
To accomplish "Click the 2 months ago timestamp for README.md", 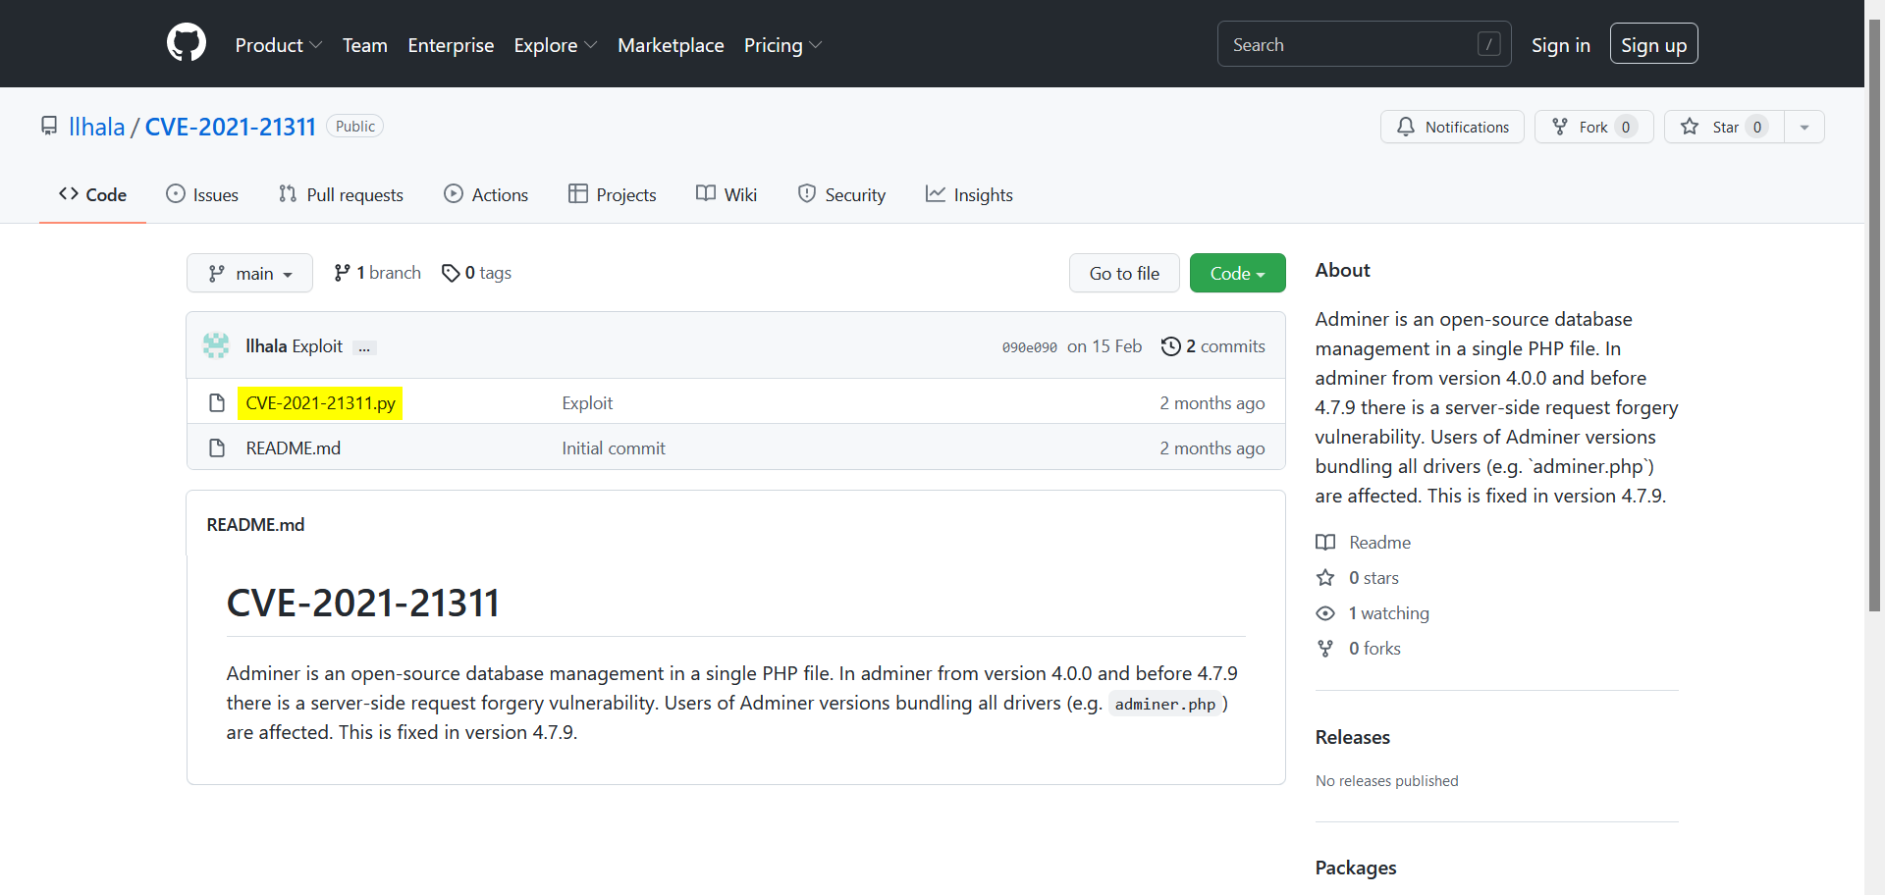I will click(x=1212, y=447).
